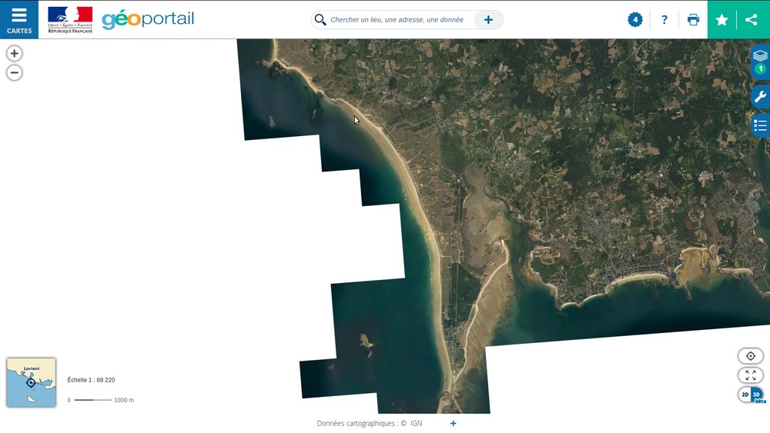This screenshot has height=433, width=770.
Task: Open favorites with the star icon
Action: 722,20
